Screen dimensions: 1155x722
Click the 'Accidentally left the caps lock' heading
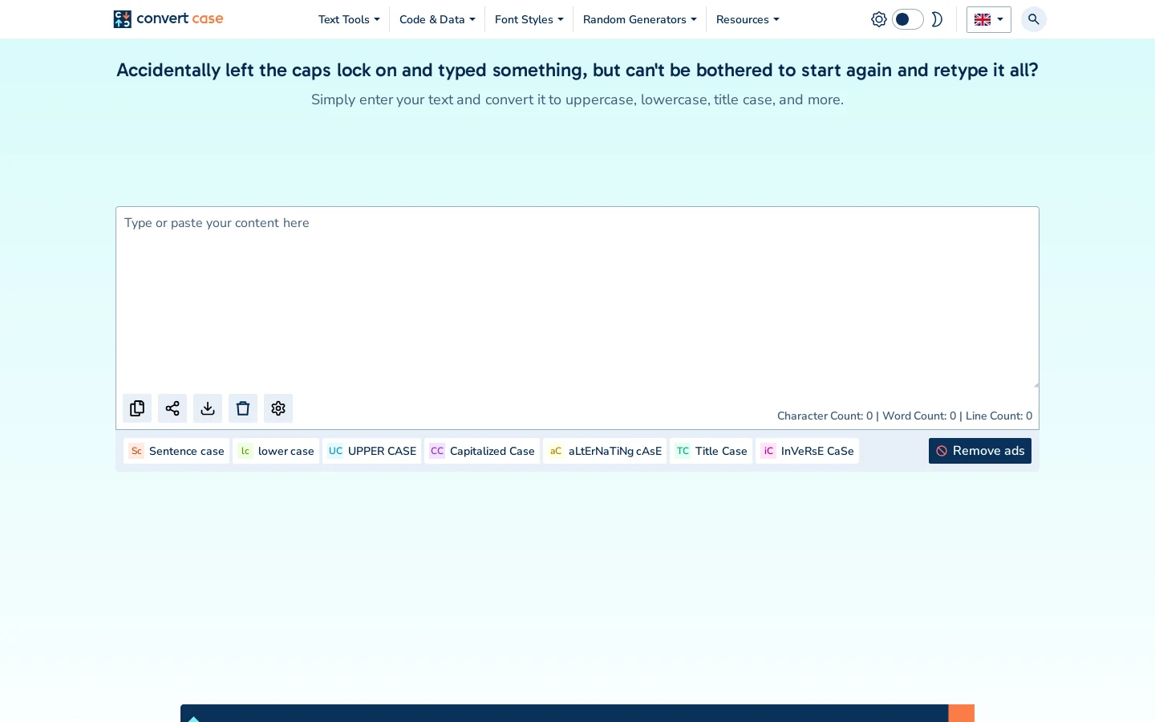[577, 71]
